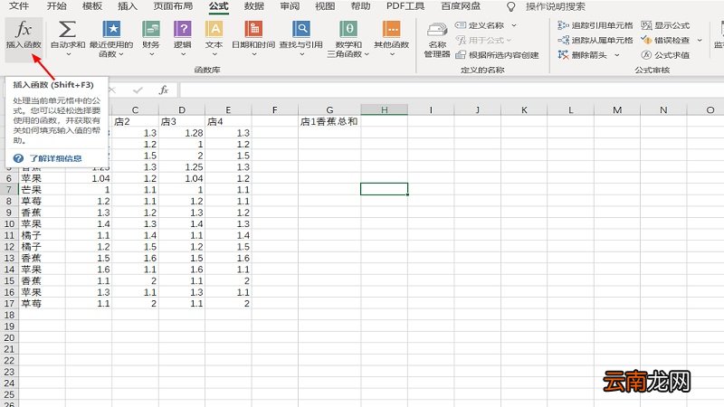
Task: Expand the More Functions dropdown arrow
Action: click(392, 54)
